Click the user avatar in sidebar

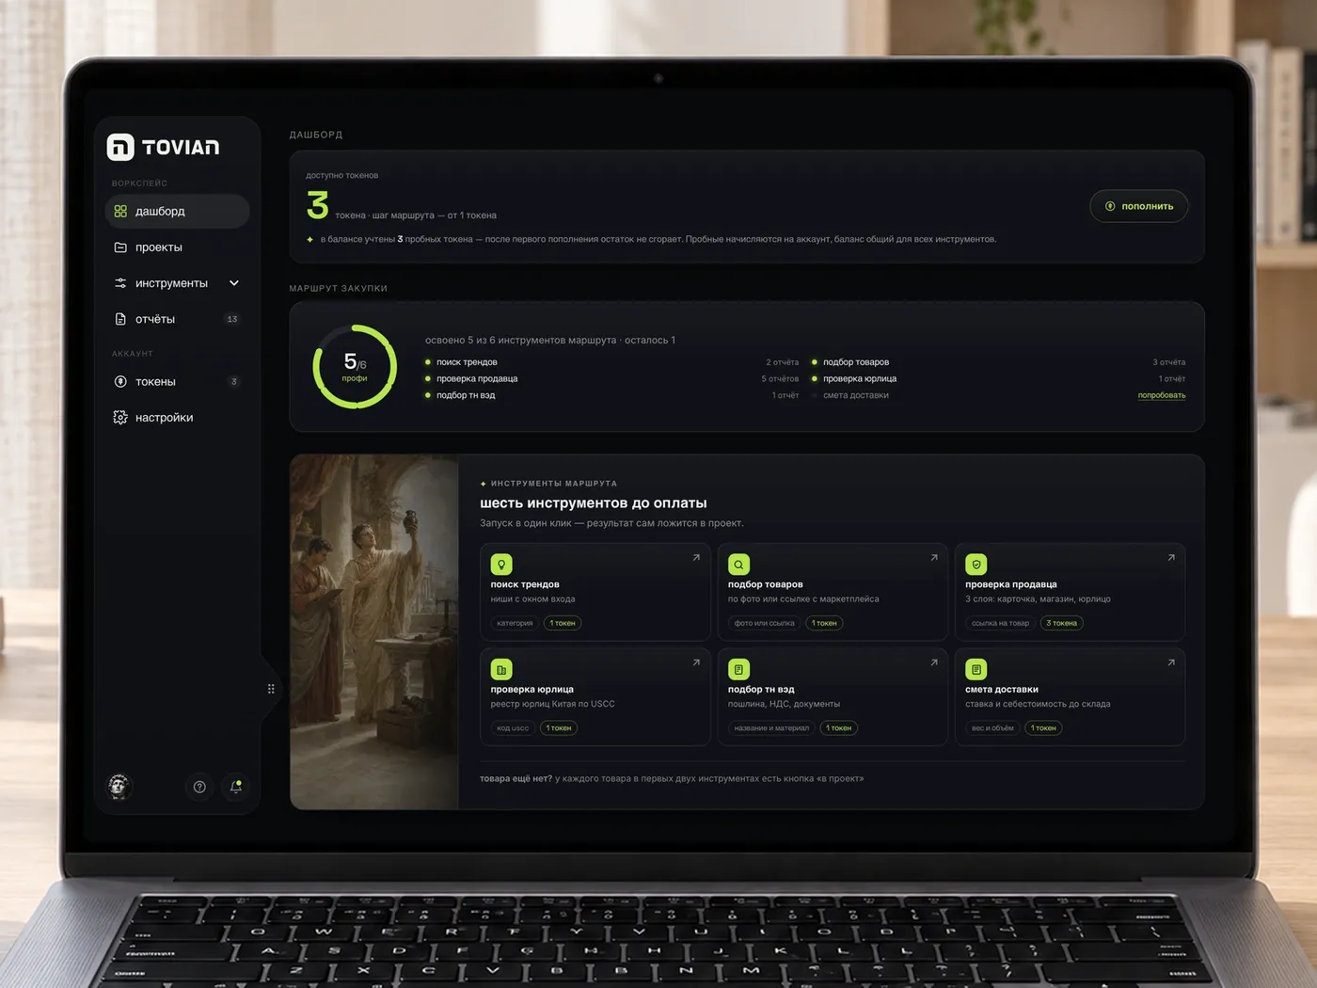(119, 786)
